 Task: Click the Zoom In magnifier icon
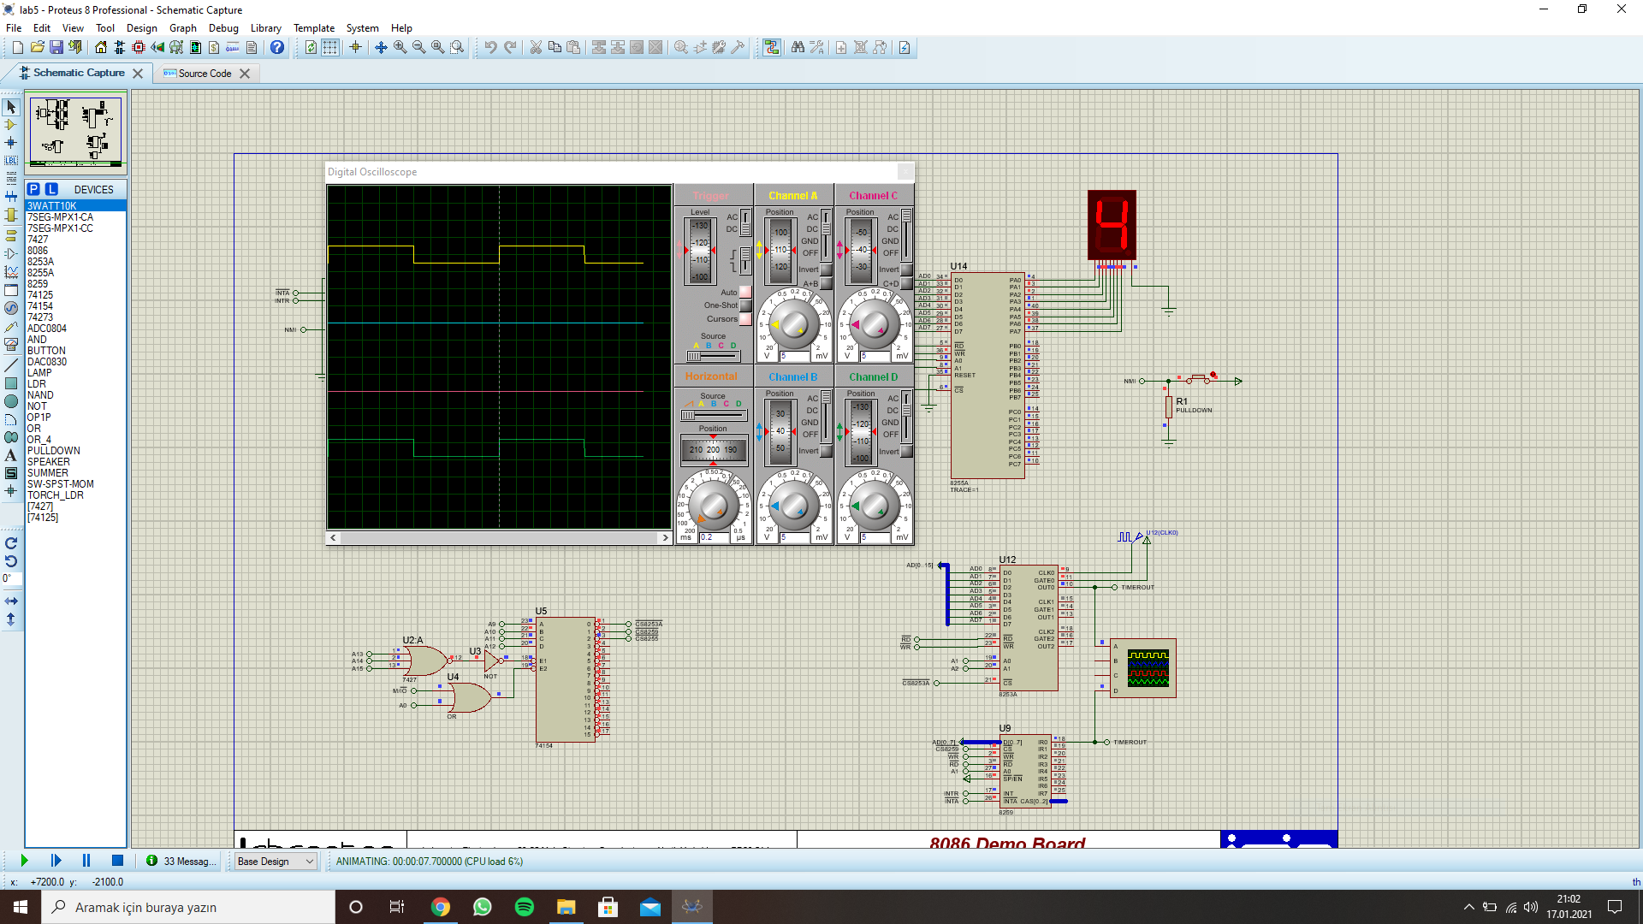pyautogui.click(x=400, y=48)
